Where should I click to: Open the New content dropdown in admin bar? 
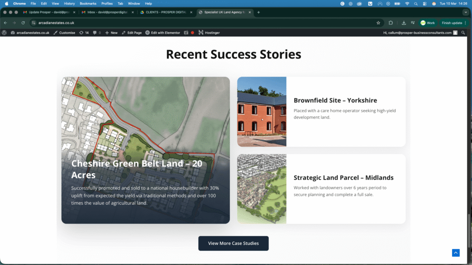click(111, 33)
